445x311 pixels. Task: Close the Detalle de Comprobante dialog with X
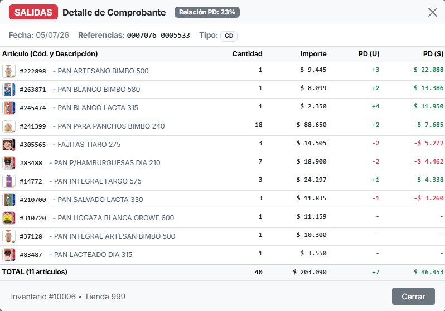coord(433,12)
